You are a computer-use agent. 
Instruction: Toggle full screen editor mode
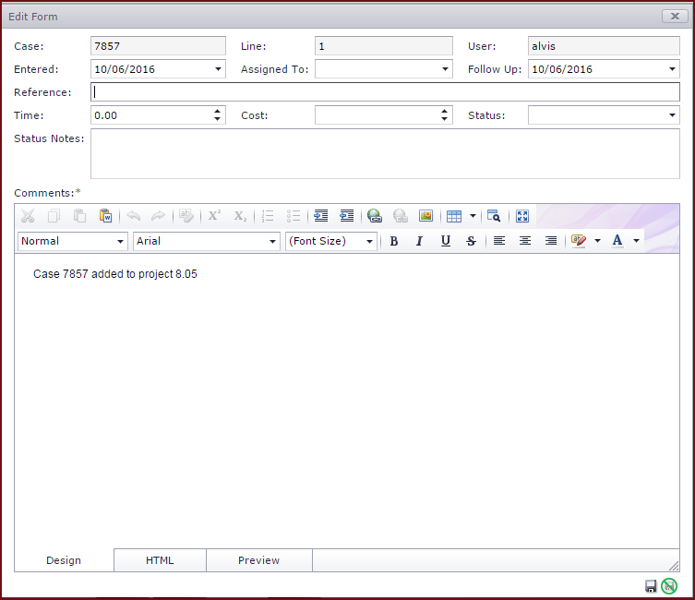tap(522, 216)
